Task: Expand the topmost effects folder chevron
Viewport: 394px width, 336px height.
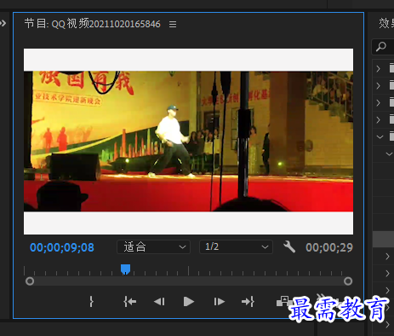Action: (378, 68)
